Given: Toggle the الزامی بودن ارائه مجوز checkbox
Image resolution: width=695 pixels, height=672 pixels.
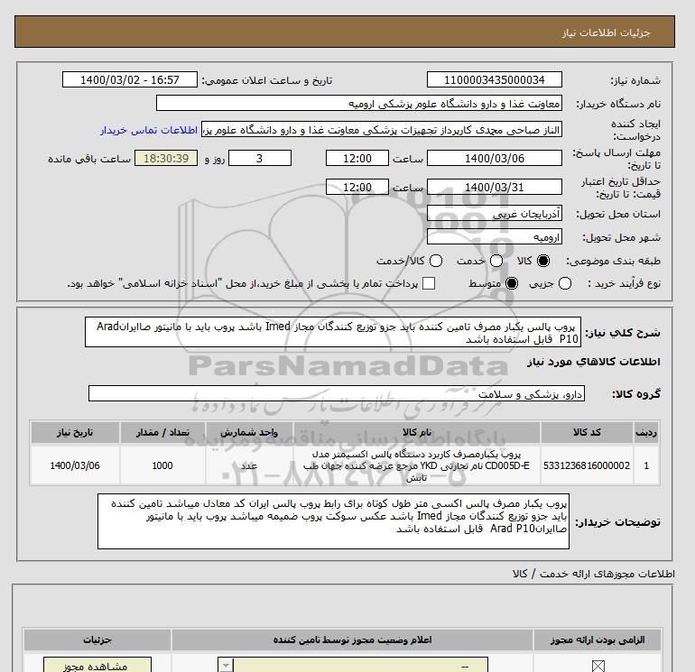Looking at the screenshot, I should tap(597, 666).
